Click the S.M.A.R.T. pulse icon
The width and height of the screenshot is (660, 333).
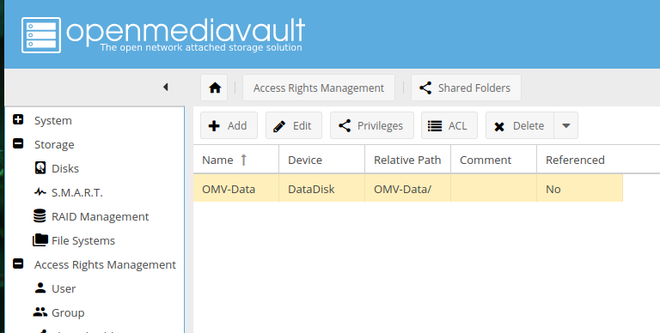[x=40, y=192]
